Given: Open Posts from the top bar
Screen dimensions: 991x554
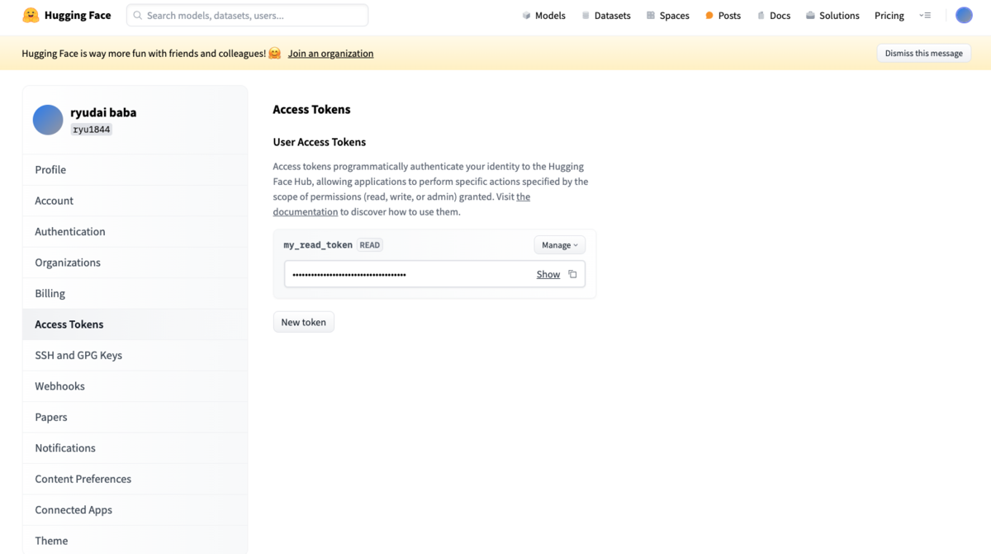Looking at the screenshot, I should pyautogui.click(x=723, y=16).
